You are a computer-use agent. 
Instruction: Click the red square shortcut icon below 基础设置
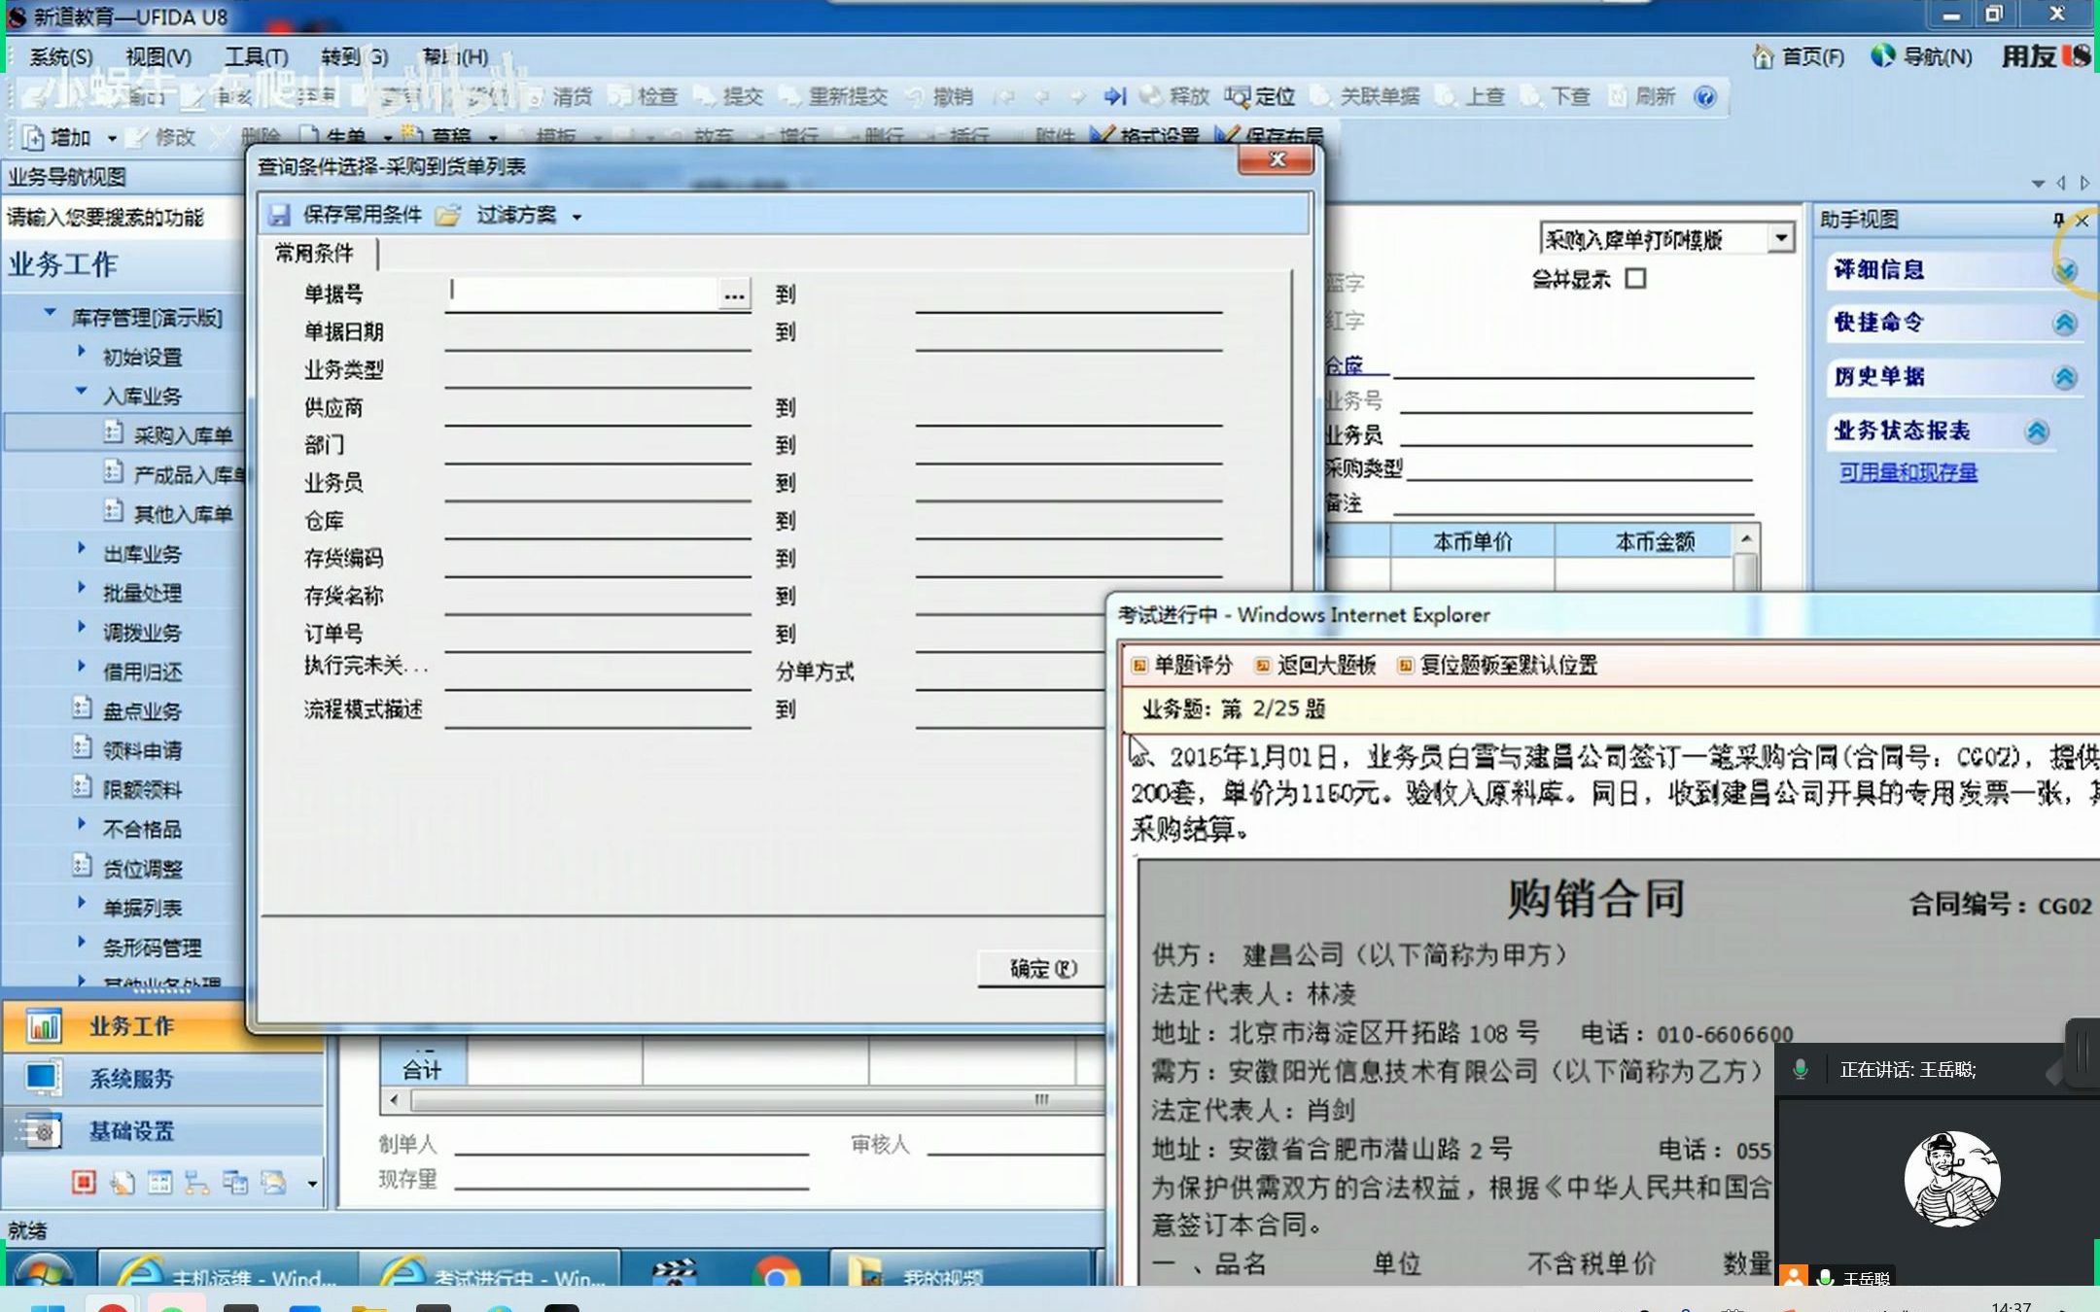pyautogui.click(x=84, y=1182)
